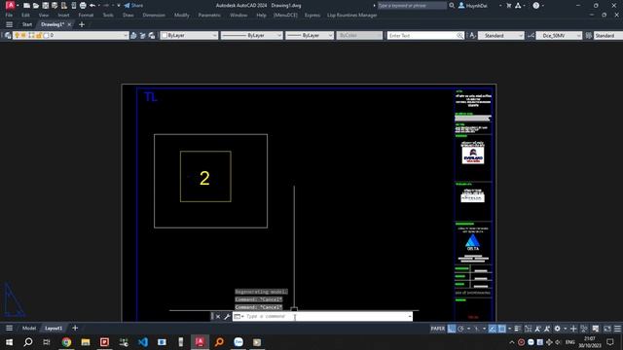Click the find text magnifier icon

click(x=459, y=35)
